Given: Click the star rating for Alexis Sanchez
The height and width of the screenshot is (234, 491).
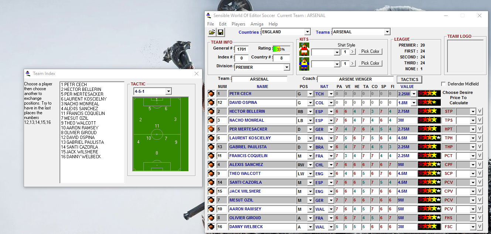Looking at the screenshot, I should pos(429,165).
